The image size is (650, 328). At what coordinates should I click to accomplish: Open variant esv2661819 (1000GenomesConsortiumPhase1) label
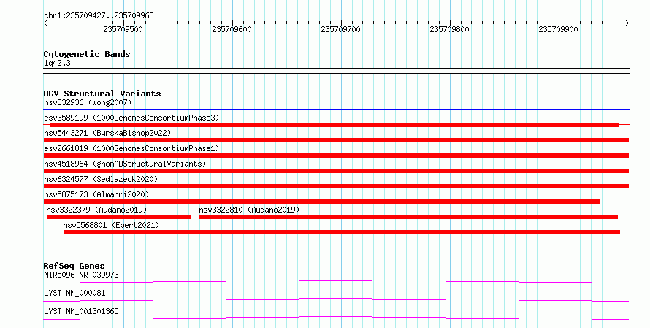click(x=131, y=148)
